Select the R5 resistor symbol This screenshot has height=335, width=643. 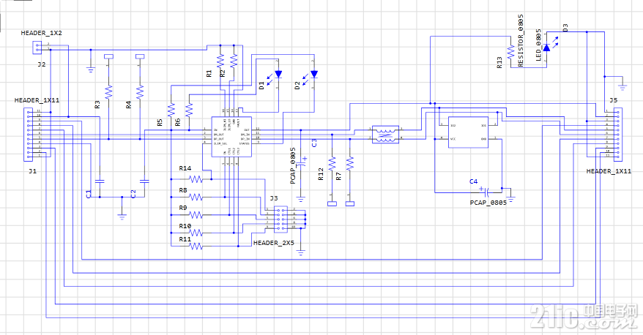point(171,109)
